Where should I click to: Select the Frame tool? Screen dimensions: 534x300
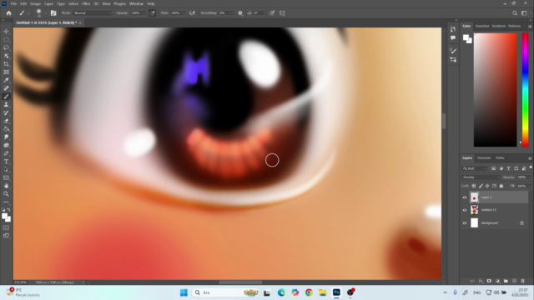click(6, 72)
